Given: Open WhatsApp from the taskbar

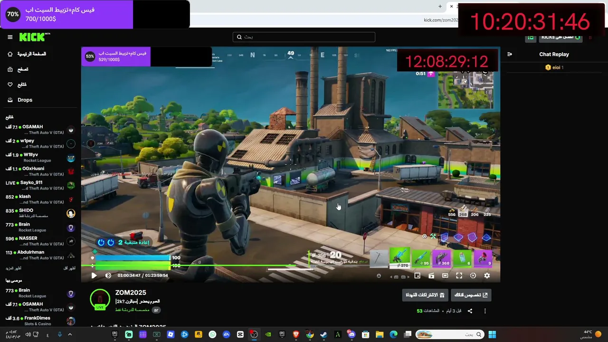Looking at the screenshot, I should click(x=212, y=334).
